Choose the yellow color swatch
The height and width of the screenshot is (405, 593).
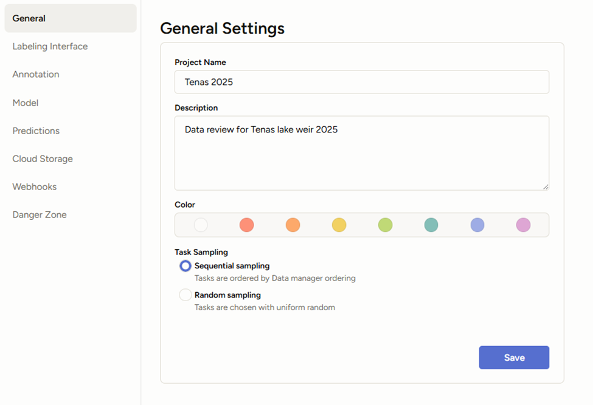[339, 225]
